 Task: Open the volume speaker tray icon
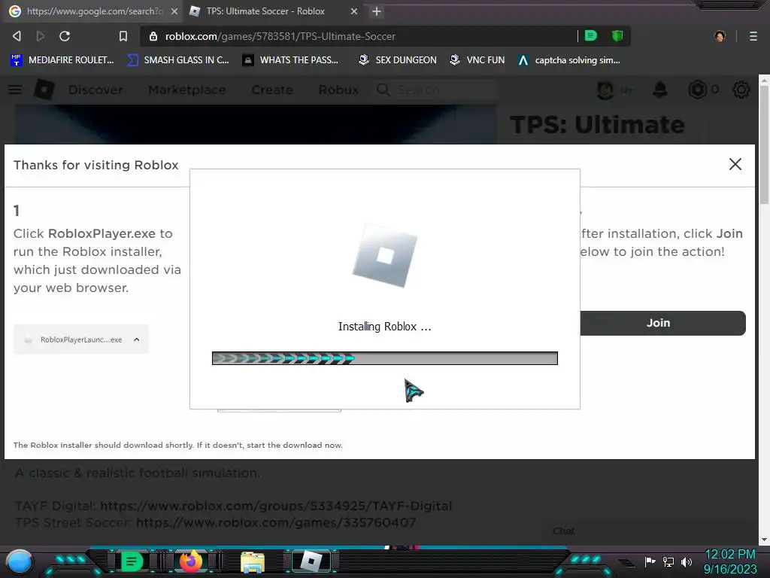(x=687, y=561)
